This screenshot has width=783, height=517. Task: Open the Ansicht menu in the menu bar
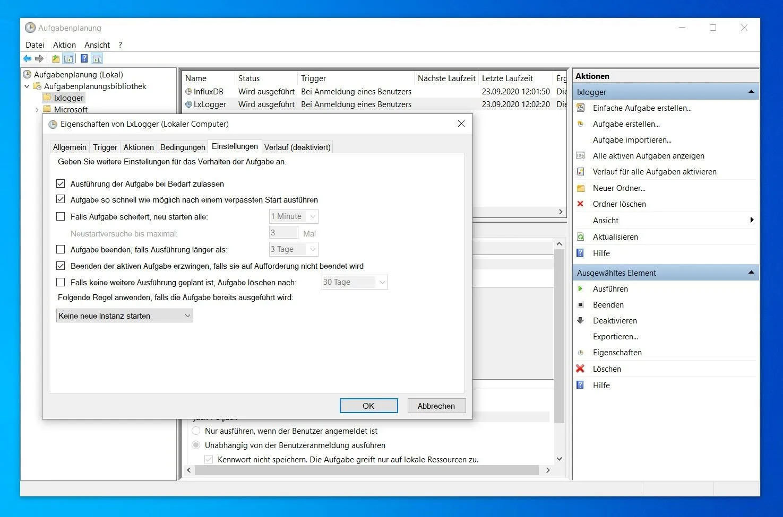(x=97, y=45)
